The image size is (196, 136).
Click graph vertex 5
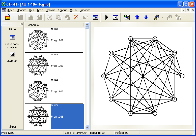point(111,53)
